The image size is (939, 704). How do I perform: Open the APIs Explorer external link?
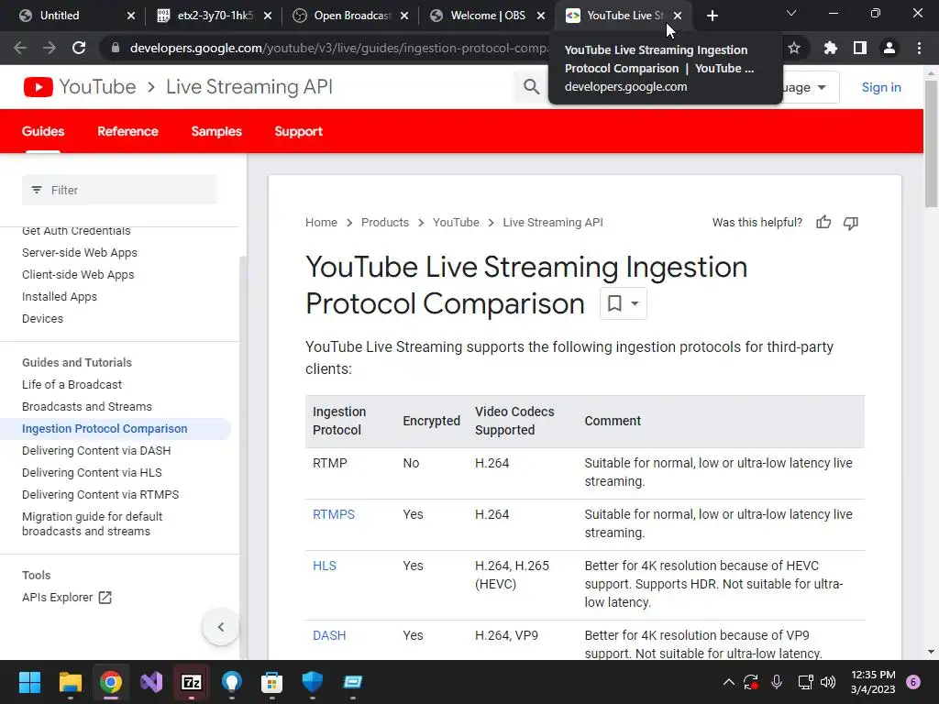point(67,598)
